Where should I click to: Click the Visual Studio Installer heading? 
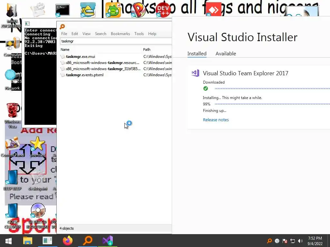242,37
